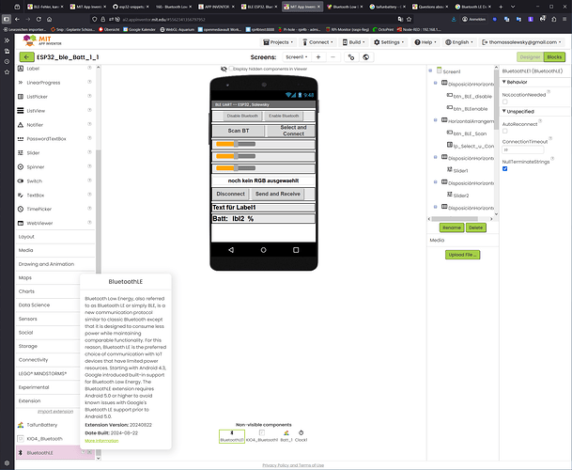Expand the Media palette category

(x=25, y=250)
